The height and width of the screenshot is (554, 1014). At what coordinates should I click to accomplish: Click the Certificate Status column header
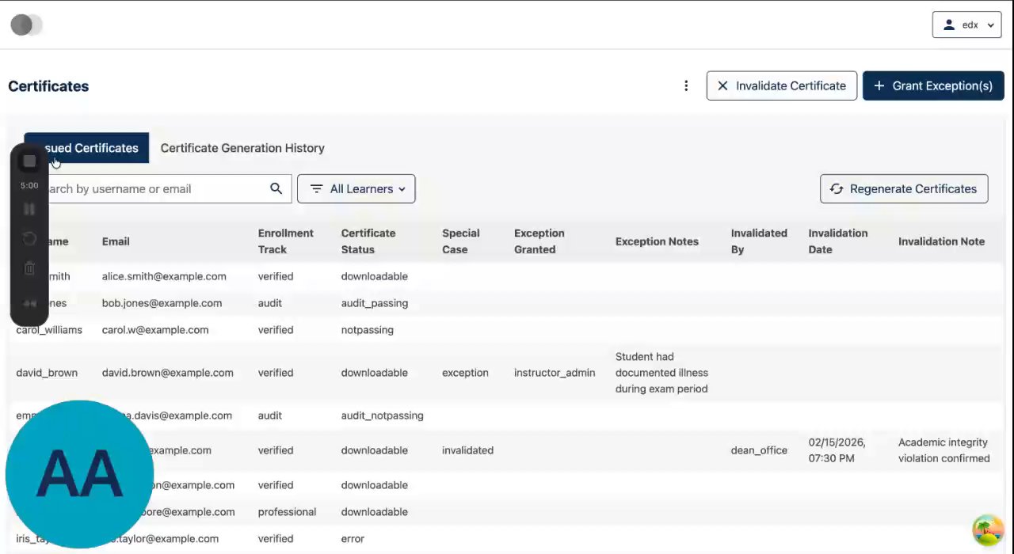[368, 241]
